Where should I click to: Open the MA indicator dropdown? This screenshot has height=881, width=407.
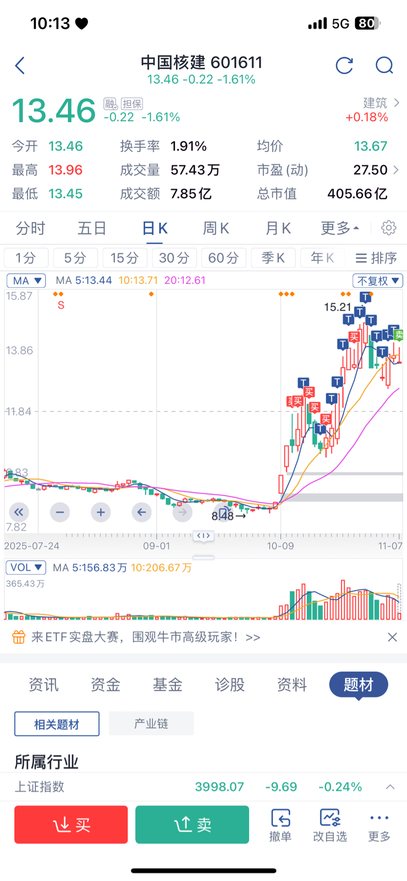pos(26,280)
